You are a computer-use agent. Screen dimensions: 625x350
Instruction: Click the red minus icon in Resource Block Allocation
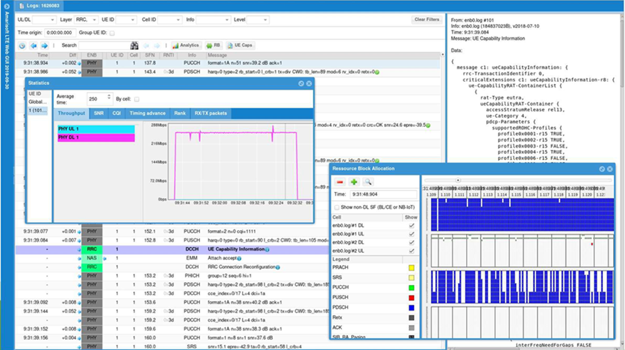click(x=340, y=182)
